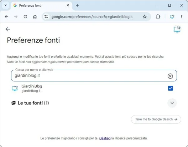188x147 pixels.
Task: Go to the browser home page
Action: [x=35, y=17]
